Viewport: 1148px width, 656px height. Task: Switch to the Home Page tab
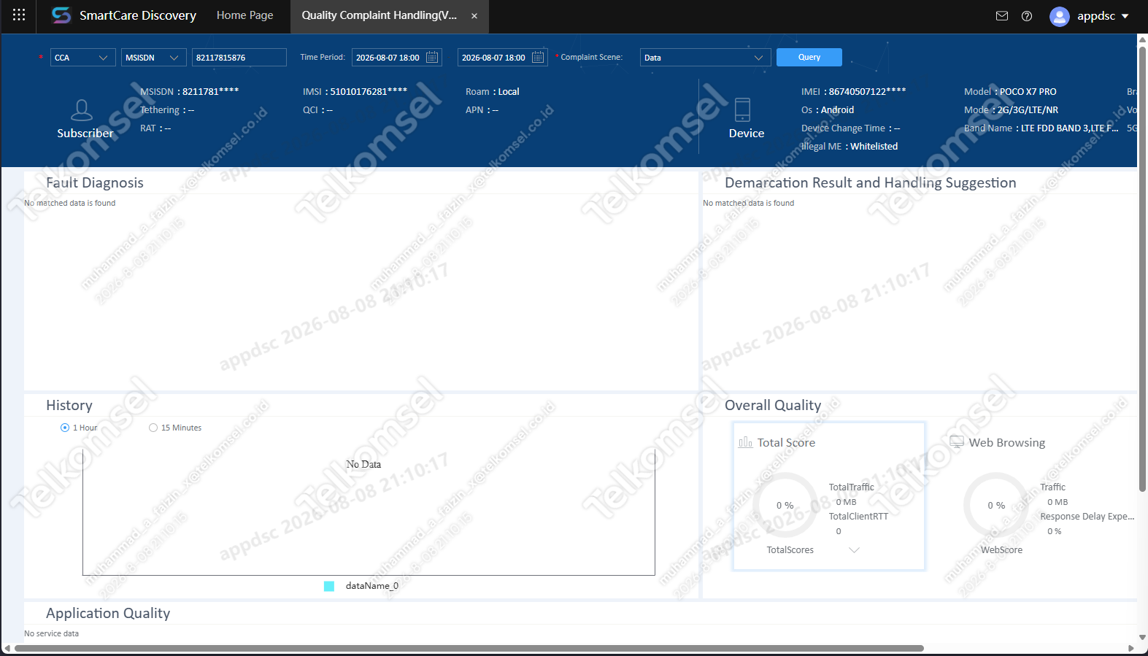click(x=245, y=15)
